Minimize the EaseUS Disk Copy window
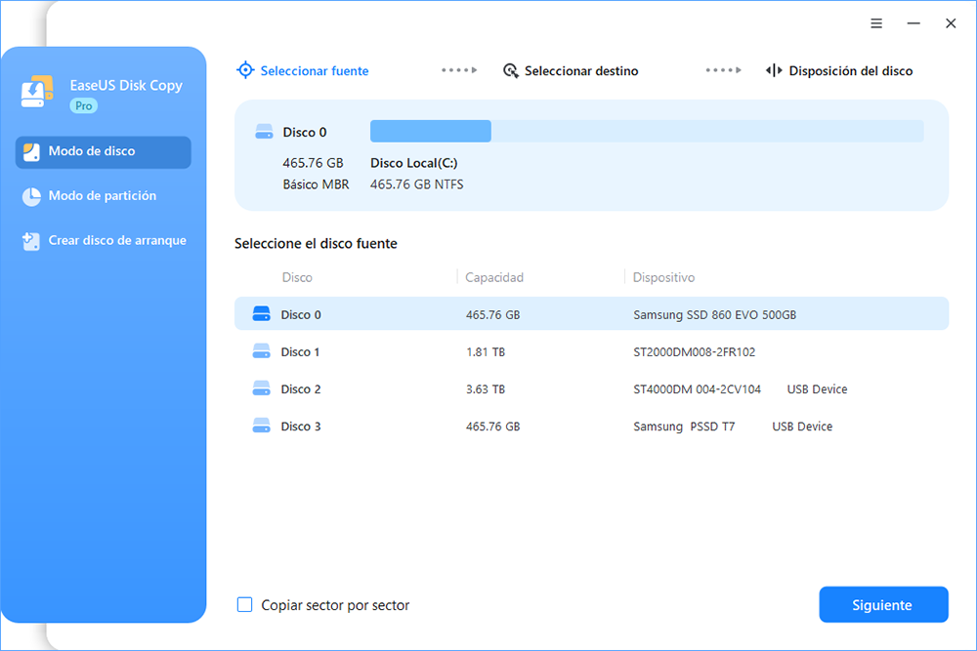This screenshot has height=651, width=977. (913, 23)
